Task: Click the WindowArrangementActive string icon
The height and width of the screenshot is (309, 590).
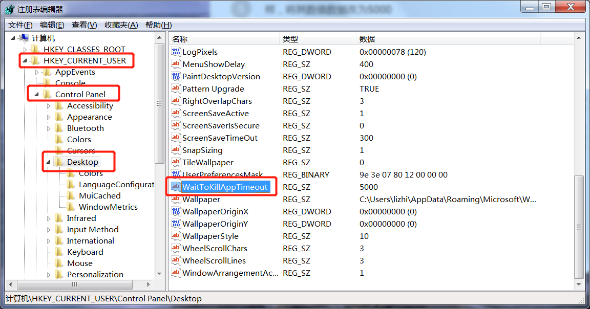Action: pyautogui.click(x=176, y=273)
